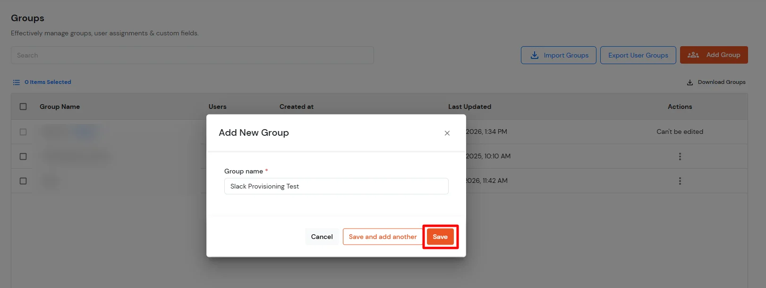Click the Add Group button
Viewport: 766px width, 288px height.
(714, 55)
